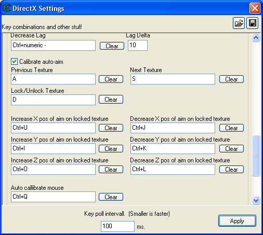Clear the Auto callibrate mouse key

pos(111,197)
